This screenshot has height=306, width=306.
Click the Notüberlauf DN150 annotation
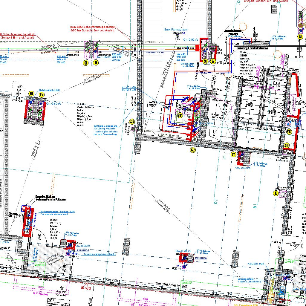[49, 90]
